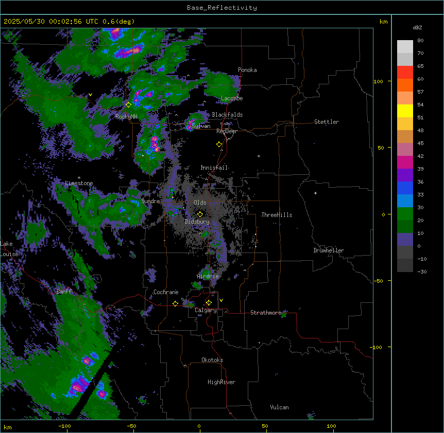Click the -30 value in the dBZ legend
444x433 pixels.
pos(422,272)
